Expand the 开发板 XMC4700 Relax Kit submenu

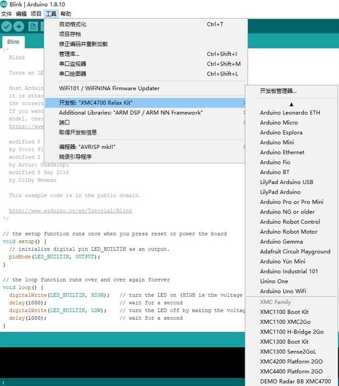(145, 102)
